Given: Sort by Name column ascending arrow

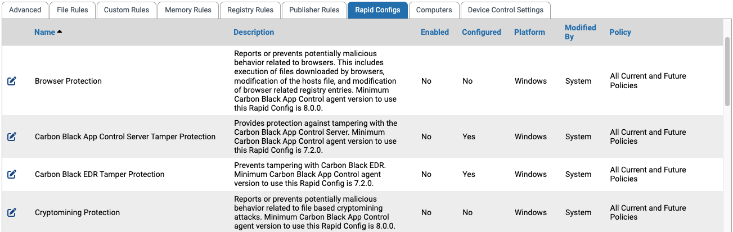Looking at the screenshot, I should (60, 32).
